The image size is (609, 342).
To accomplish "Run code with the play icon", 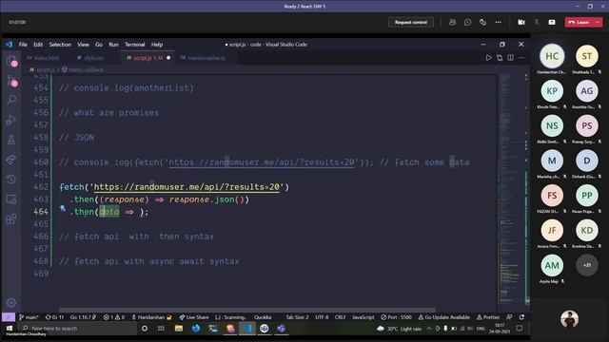I will tap(488, 58).
